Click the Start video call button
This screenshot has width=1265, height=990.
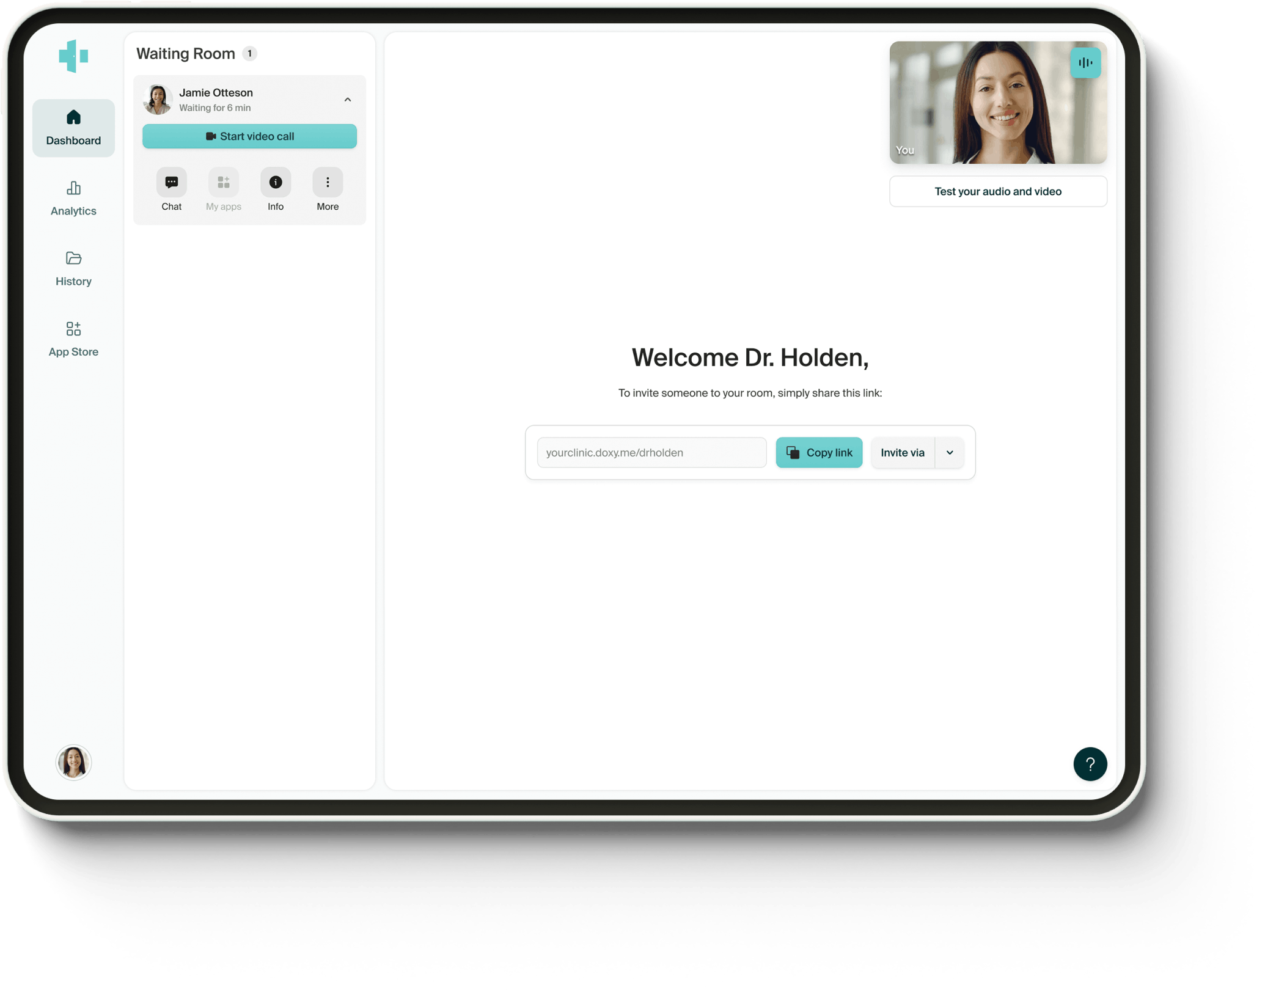coord(251,137)
